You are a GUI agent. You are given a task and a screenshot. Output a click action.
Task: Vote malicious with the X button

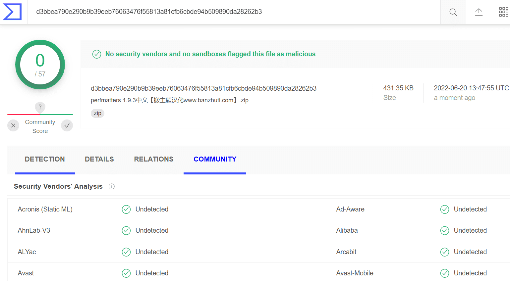(13, 125)
